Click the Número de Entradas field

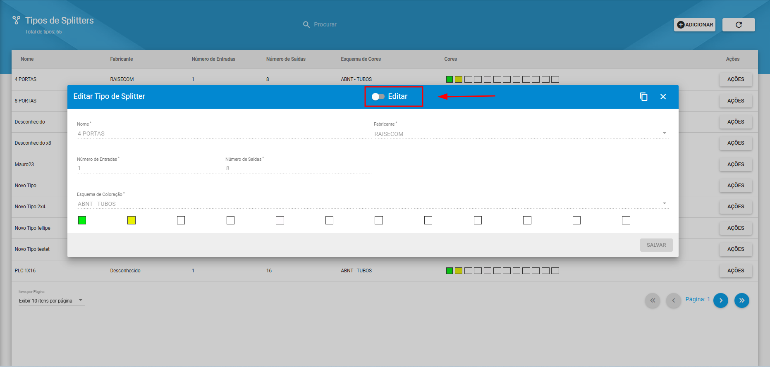(x=149, y=168)
